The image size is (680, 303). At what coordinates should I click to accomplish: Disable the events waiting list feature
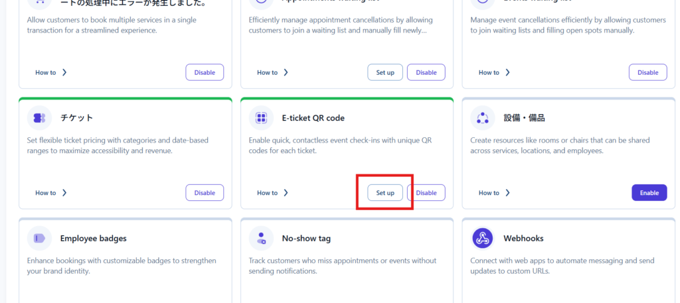(x=647, y=72)
